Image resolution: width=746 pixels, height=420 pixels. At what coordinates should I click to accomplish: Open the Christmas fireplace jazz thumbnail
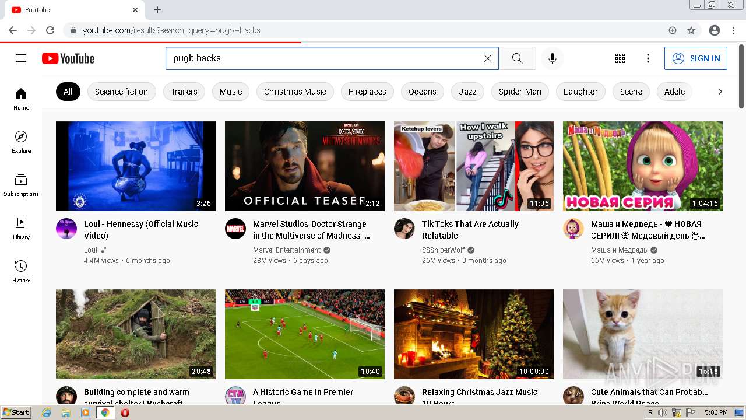coord(474,334)
